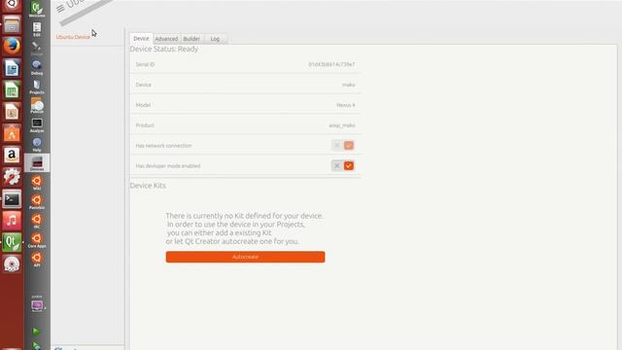
Task: Open the Ubuntu API sidebar icon
Action: (37, 260)
